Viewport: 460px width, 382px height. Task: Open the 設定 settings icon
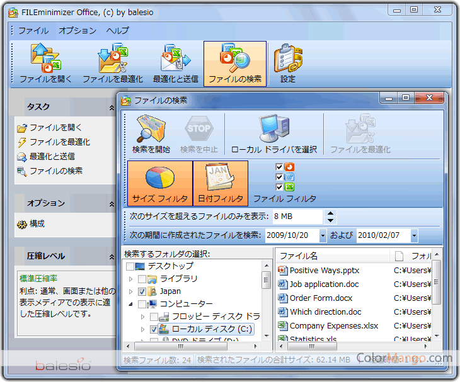287,58
